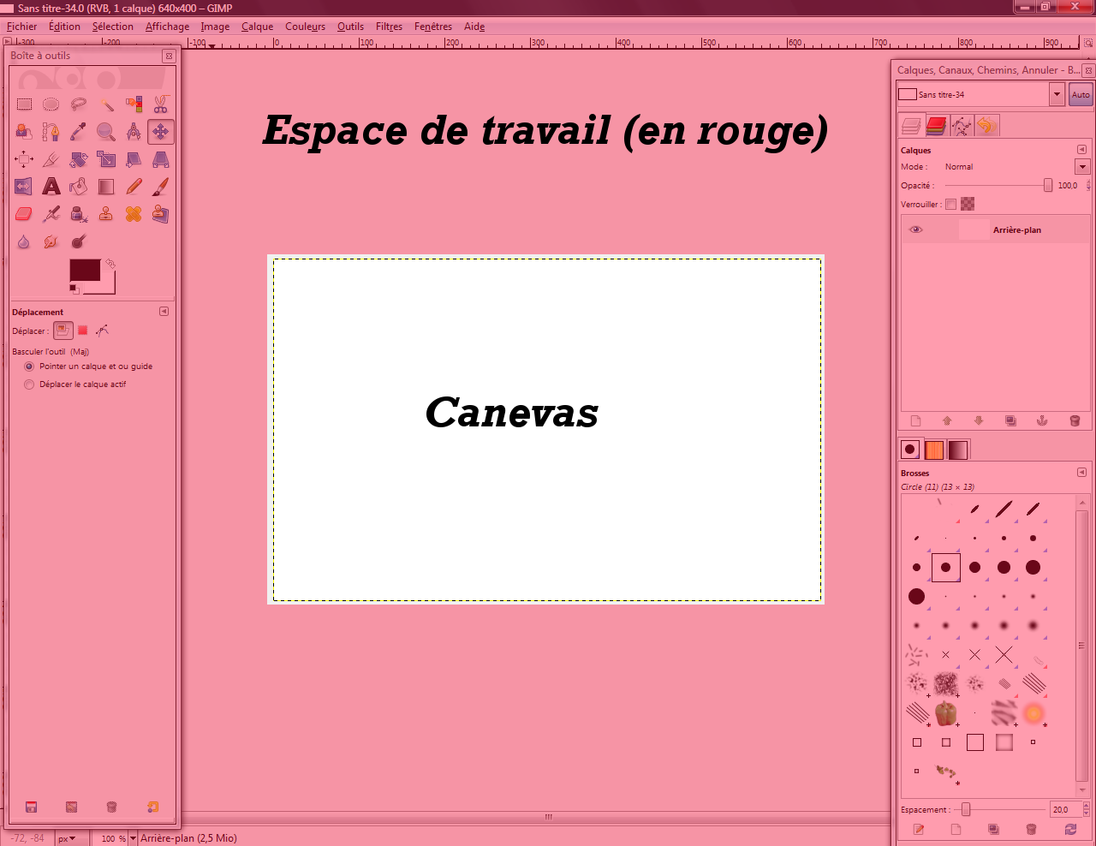Image resolution: width=1096 pixels, height=846 pixels.
Task: Switch to the Channels (Canaux) tab
Action: [936, 126]
